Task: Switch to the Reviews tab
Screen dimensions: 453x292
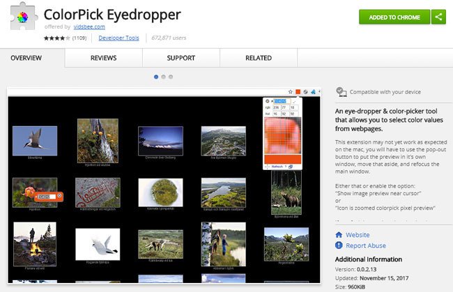Action: coord(103,58)
